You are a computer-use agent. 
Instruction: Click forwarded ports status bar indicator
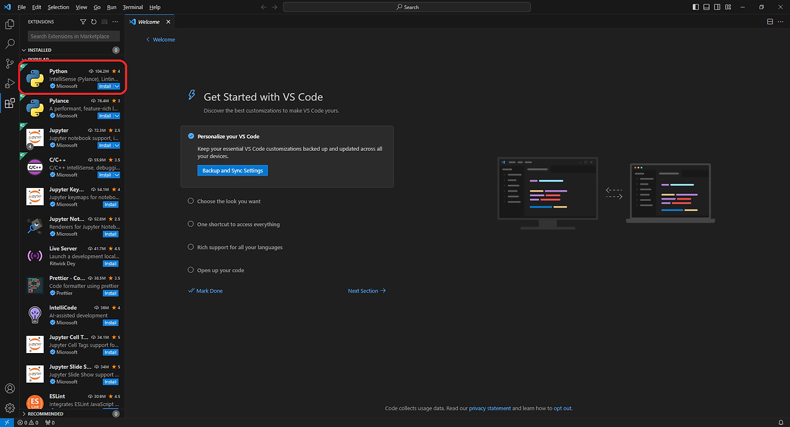(x=49, y=423)
